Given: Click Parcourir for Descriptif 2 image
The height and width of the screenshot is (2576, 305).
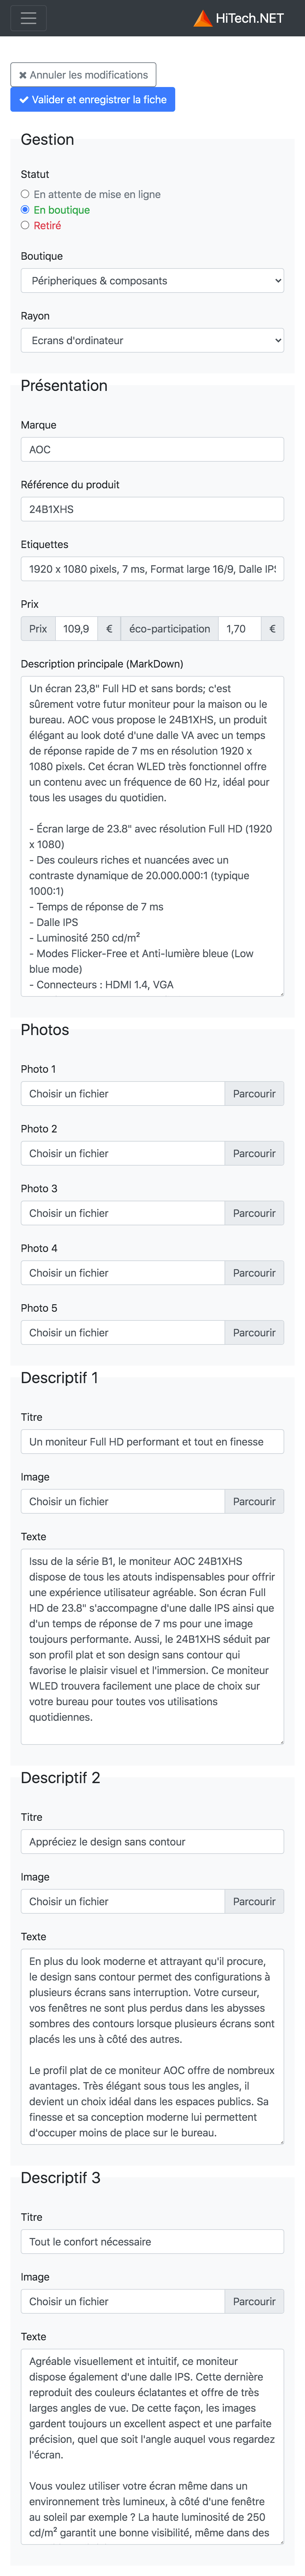Looking at the screenshot, I should [254, 1902].
